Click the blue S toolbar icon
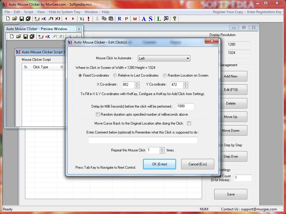Viewport: 286px width, 214px height. [150, 18]
